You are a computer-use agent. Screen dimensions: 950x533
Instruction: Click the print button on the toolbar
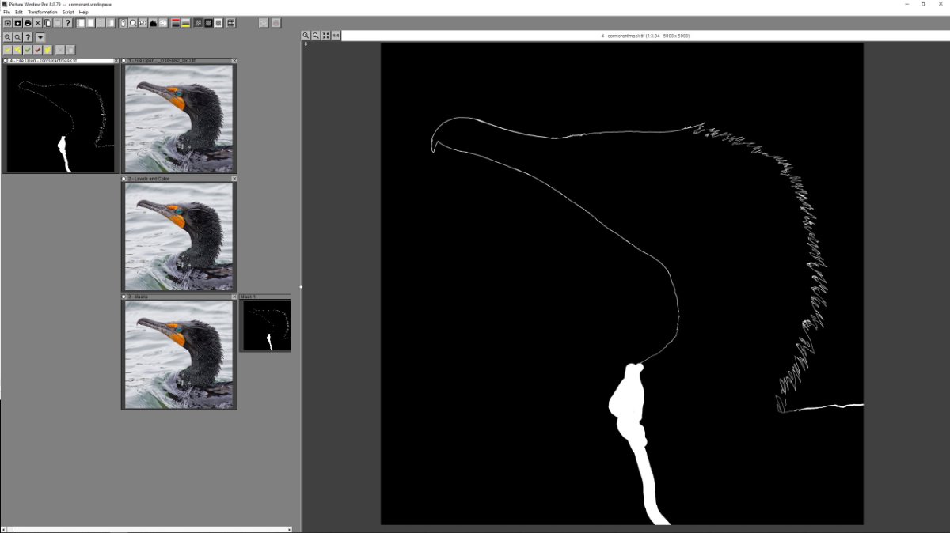click(26, 21)
